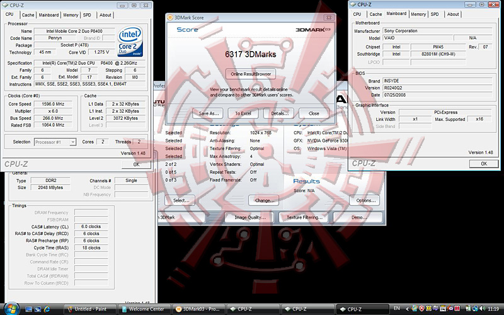This screenshot has width=504, height=315.
Task: Click the Intel Mobile Core 2 Duo P8400 name field
Action: tap(74, 31)
